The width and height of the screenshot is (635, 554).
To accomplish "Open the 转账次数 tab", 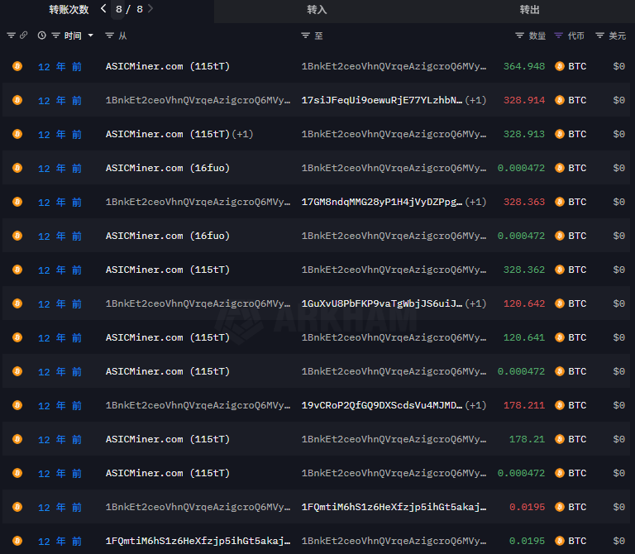I will [69, 10].
